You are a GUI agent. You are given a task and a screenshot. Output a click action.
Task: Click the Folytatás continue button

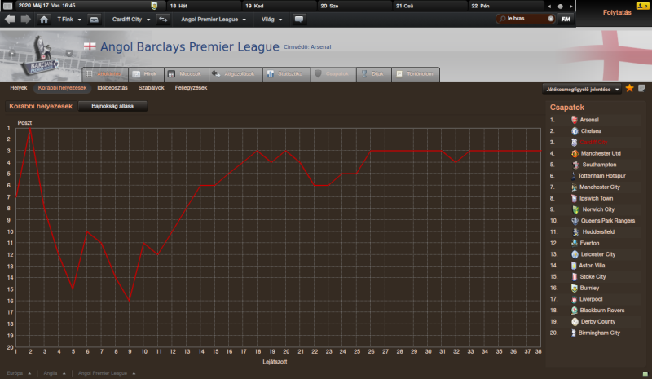pyautogui.click(x=613, y=13)
